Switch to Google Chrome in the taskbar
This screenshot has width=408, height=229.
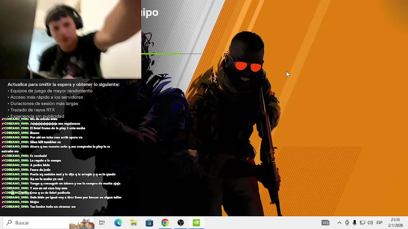pos(165,223)
